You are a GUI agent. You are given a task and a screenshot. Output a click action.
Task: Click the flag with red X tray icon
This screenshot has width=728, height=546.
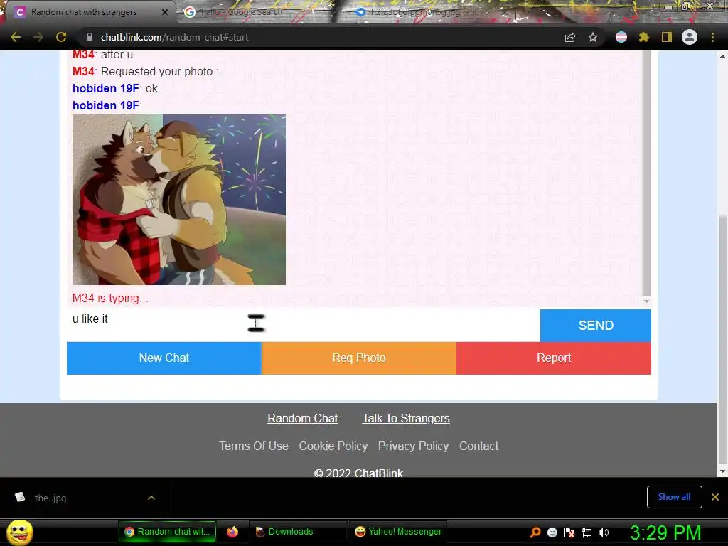tap(569, 532)
